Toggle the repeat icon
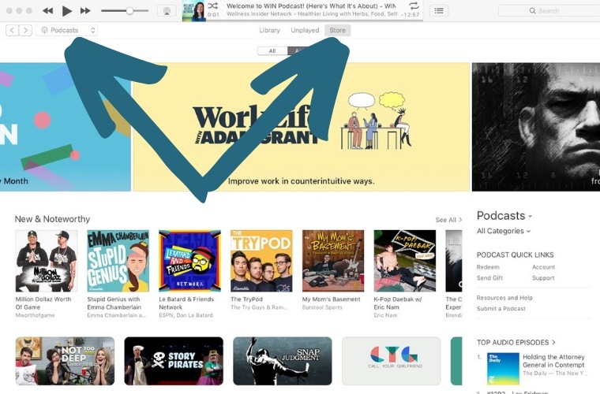 click(414, 6)
